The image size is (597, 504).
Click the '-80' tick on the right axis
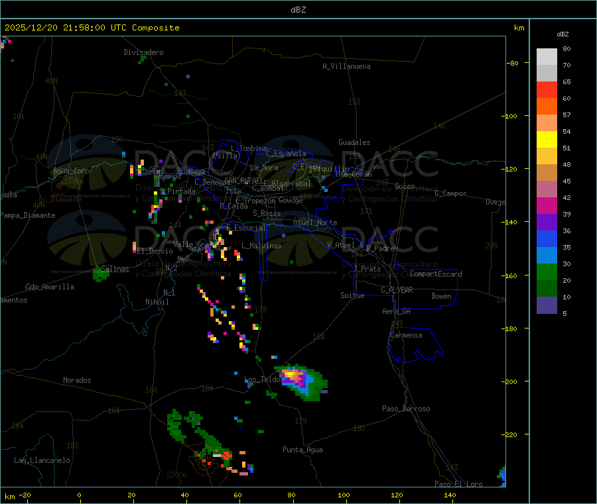[x=513, y=63]
